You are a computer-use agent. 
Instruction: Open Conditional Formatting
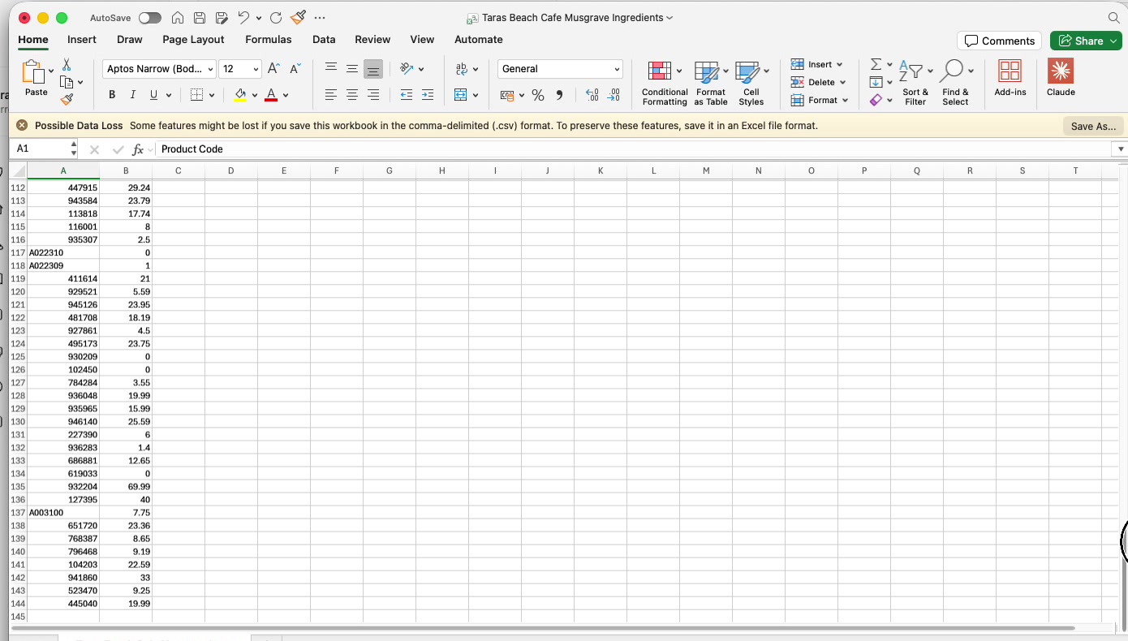click(x=665, y=83)
